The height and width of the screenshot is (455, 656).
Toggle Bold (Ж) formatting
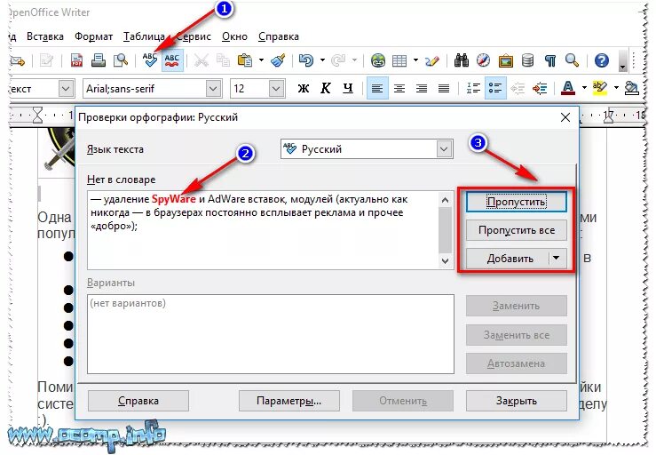pyautogui.click(x=304, y=88)
